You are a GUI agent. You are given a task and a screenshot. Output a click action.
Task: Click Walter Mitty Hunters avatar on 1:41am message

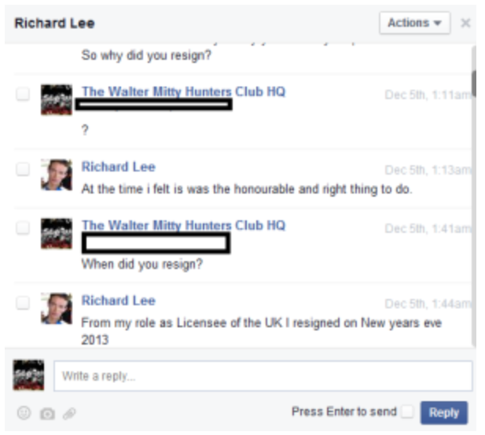pos(57,234)
